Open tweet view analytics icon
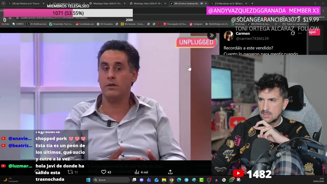 tap(137, 172)
